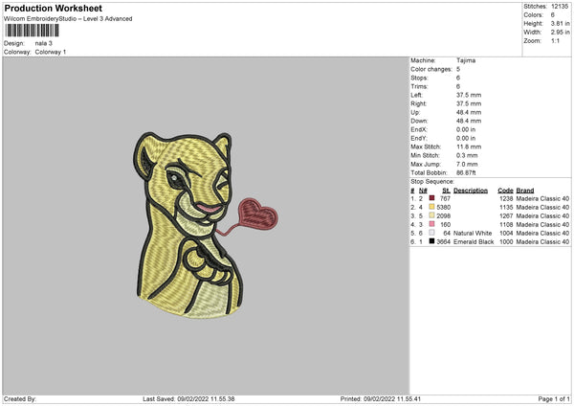This screenshot has width=574, height=406.
Task: Click the 'Emerald Black' description
Action: click(474, 242)
